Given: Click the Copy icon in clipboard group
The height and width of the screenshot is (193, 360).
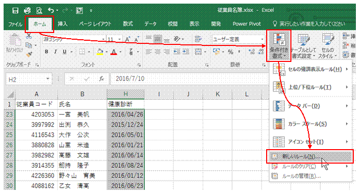Looking at the screenshot, I should click(x=28, y=45).
